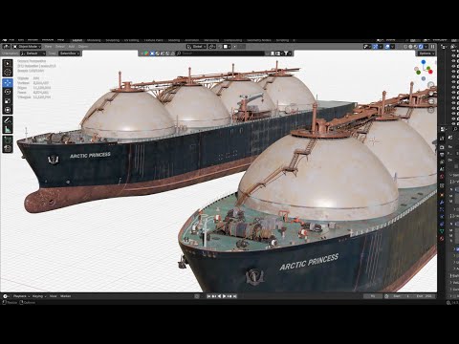Play the animation forward
Screen dimensions: 459x344
pos(225,296)
